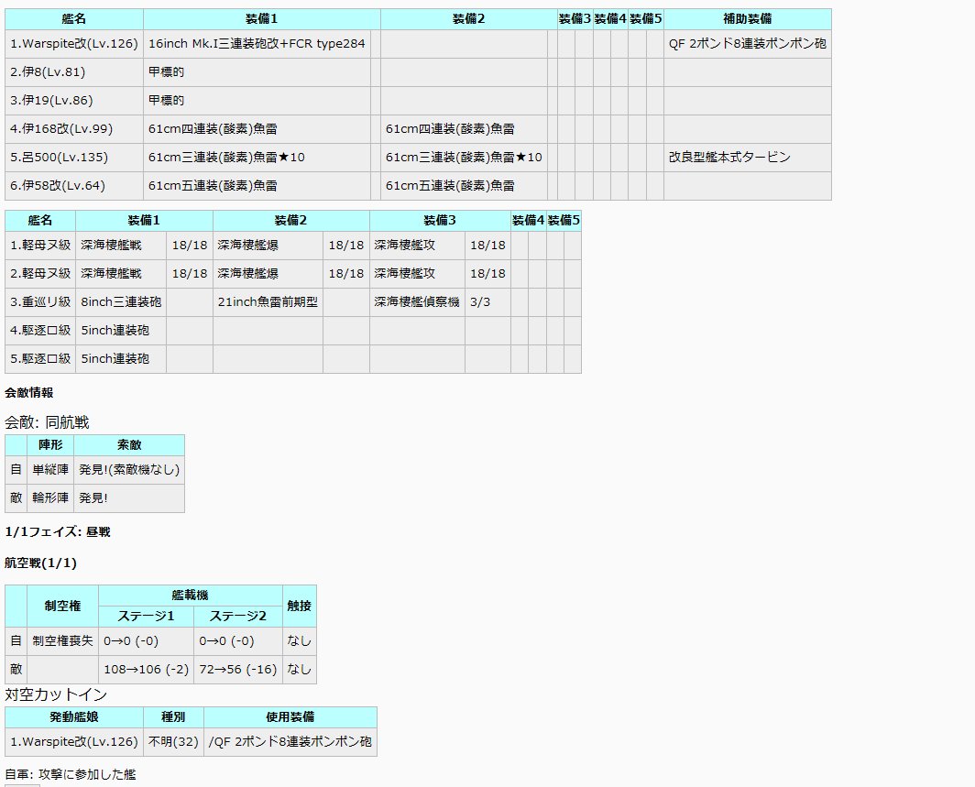Select enemy '1.軽母ヌ級'

(40, 246)
